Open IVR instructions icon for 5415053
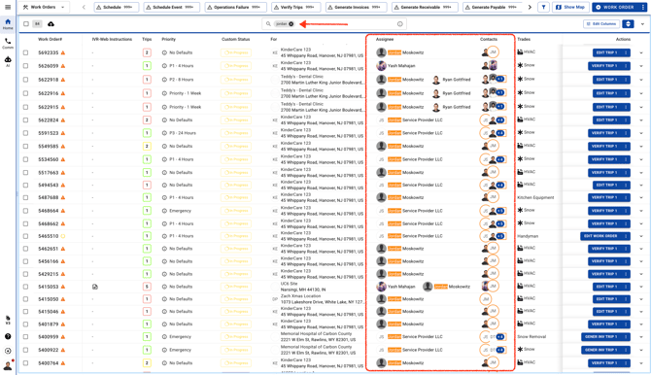This screenshot has height=375, width=651. [x=95, y=287]
